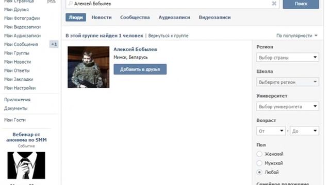Open Мои Аудиозаписи in the sidebar
The image size is (330, 185).
coord(22,35)
